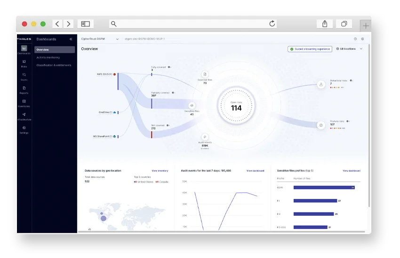Click the large bubble on world map

point(104,218)
